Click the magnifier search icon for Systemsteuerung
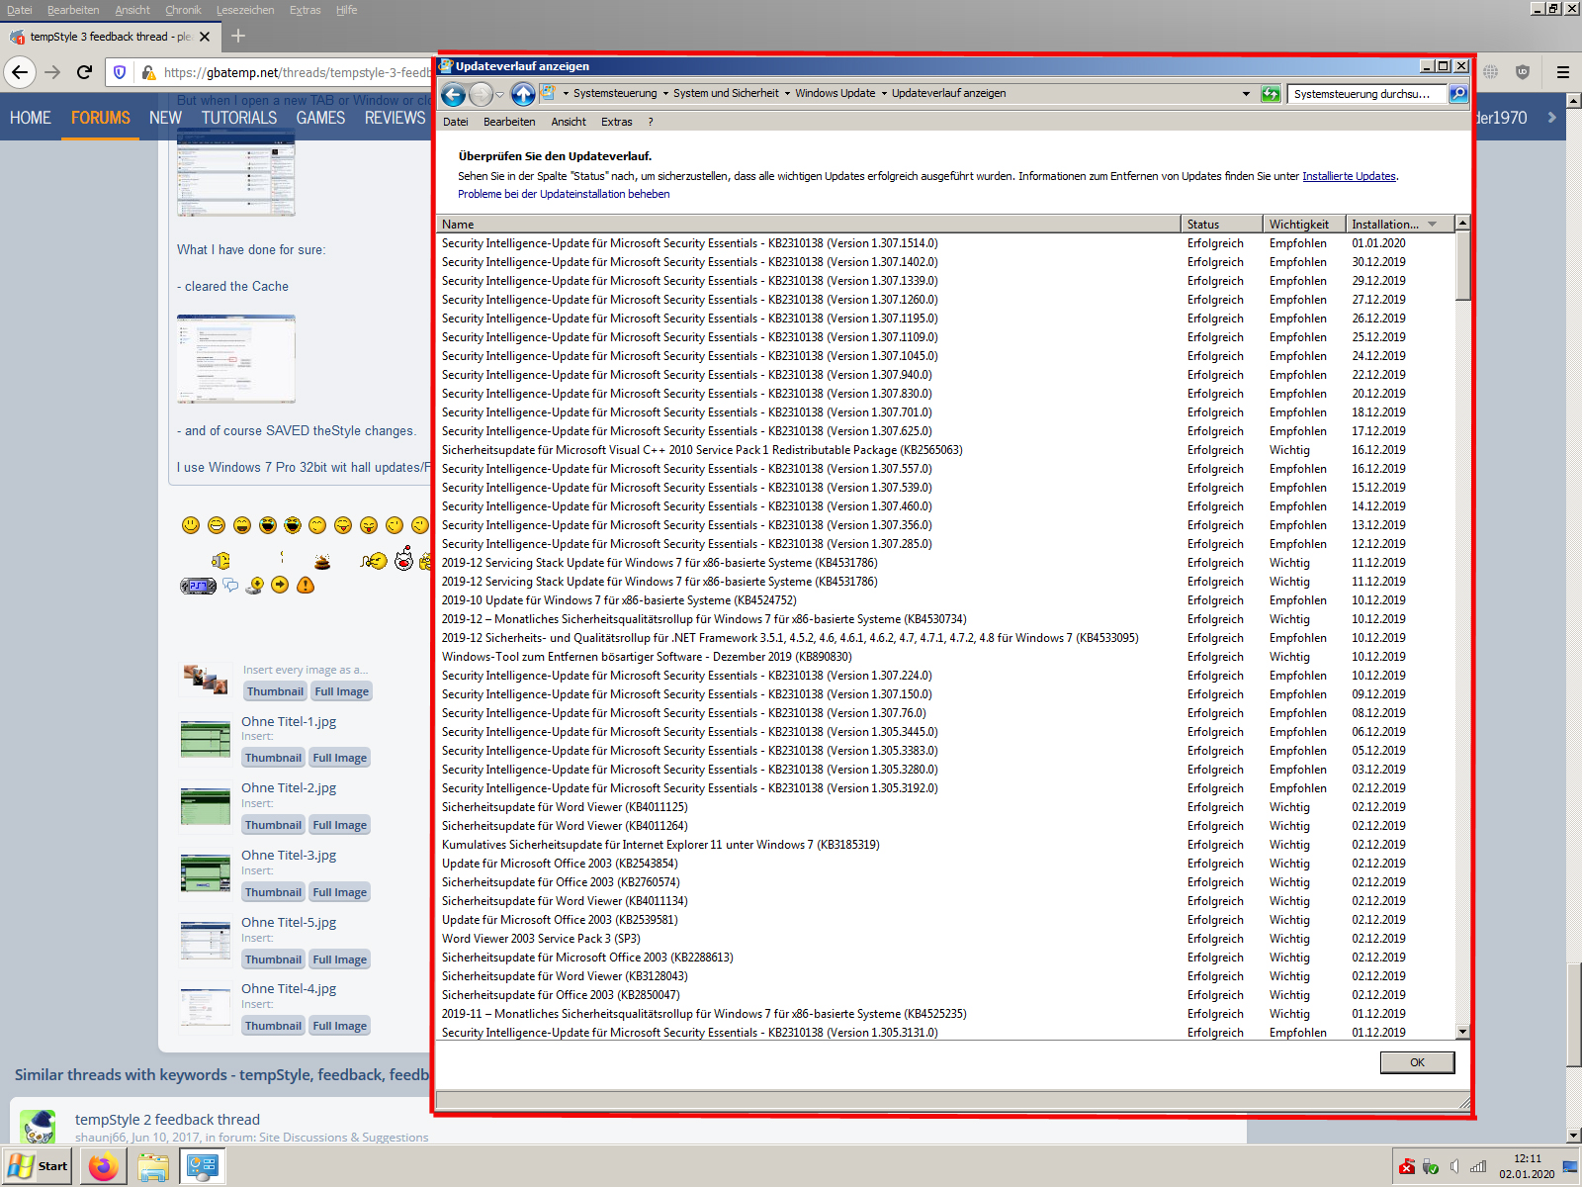Viewport: 1582px width, 1187px height. 1457,94
